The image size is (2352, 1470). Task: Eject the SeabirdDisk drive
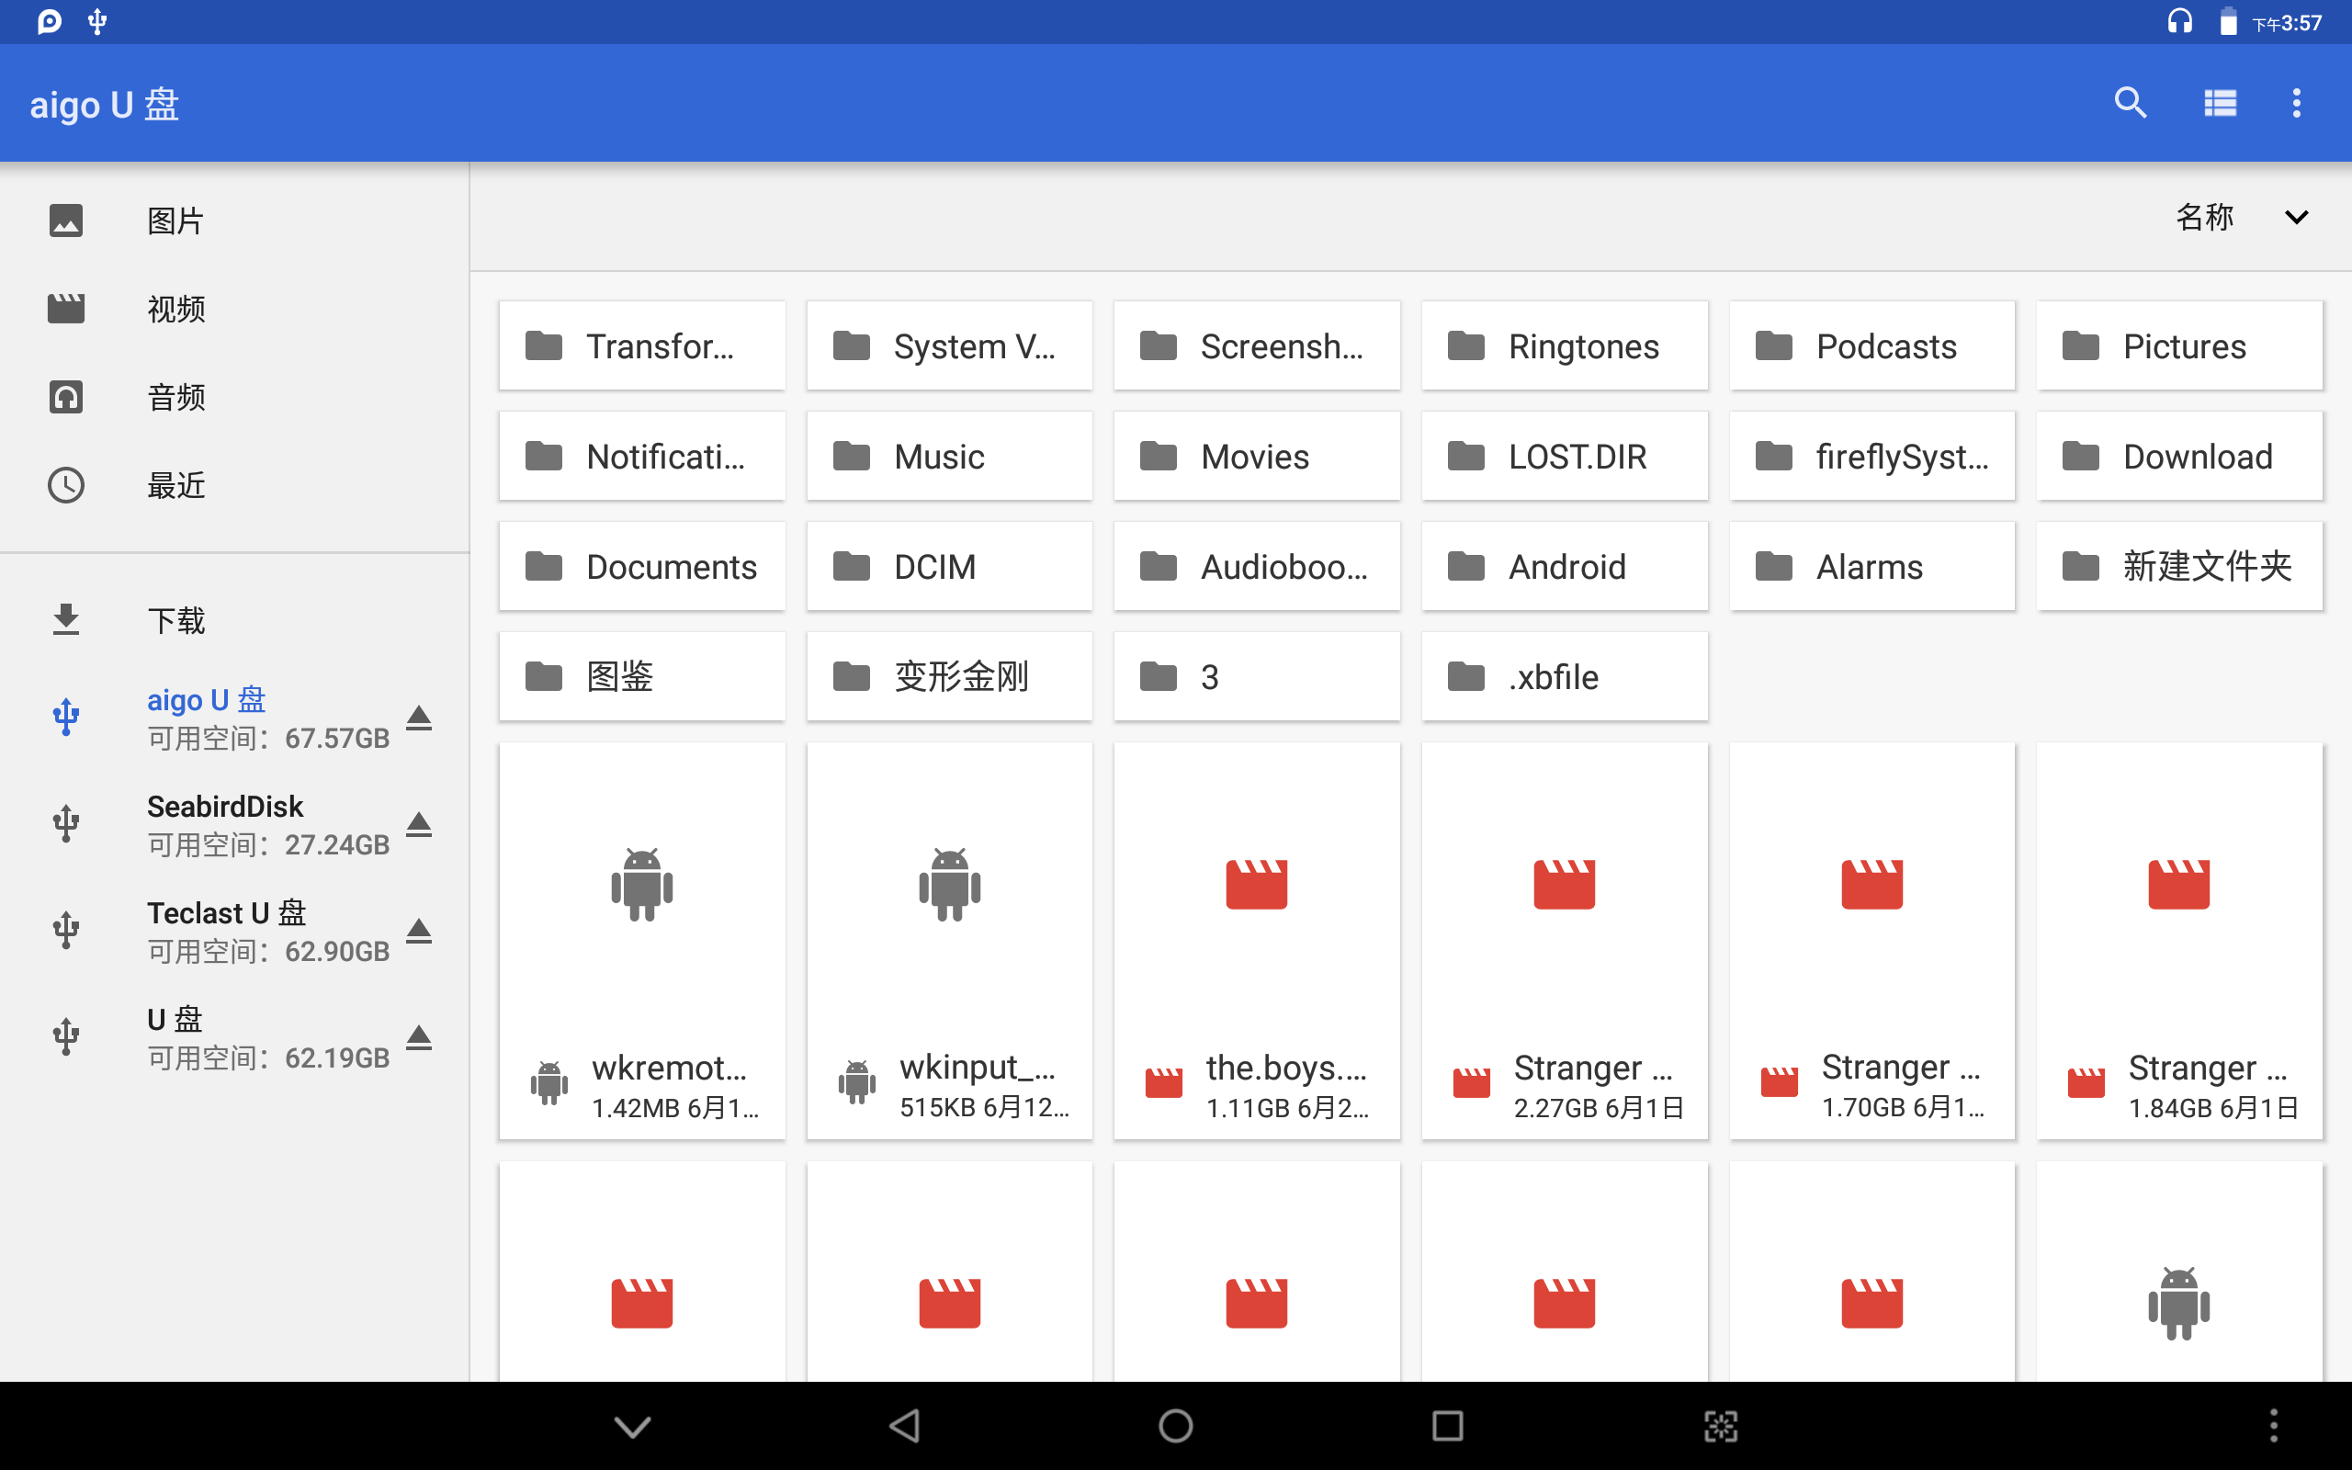pos(419,824)
